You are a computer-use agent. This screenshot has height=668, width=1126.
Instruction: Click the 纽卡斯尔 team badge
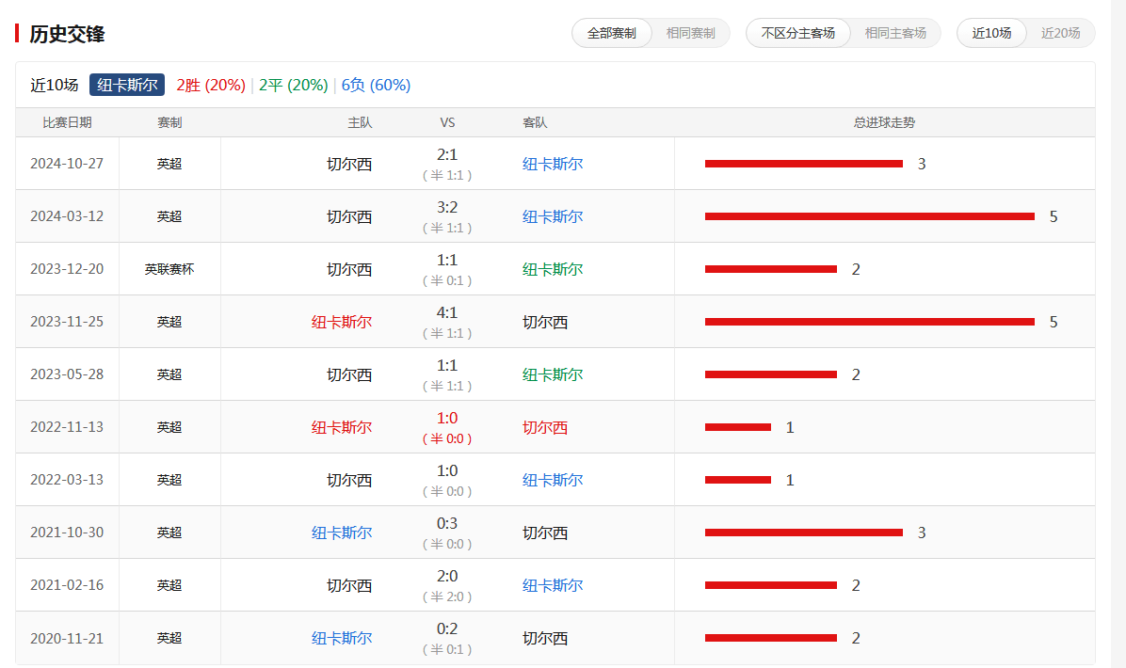coord(127,85)
